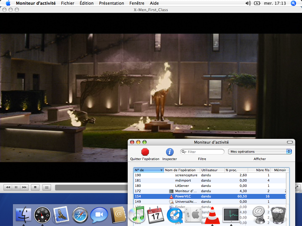
Task: Pause playback in the VLC controller
Action: coord(16,187)
